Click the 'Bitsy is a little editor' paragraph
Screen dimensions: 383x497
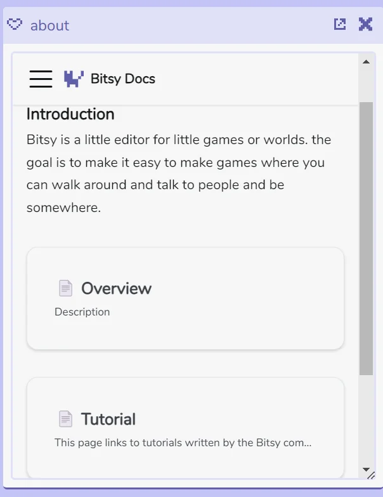[179, 173]
